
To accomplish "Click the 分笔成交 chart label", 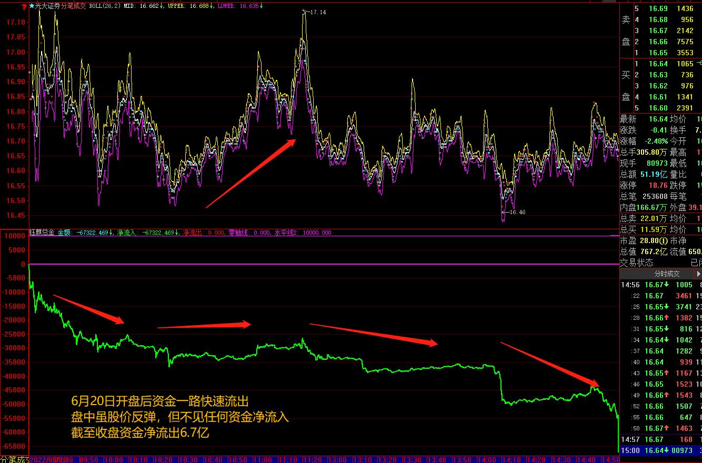I will 74,6.
